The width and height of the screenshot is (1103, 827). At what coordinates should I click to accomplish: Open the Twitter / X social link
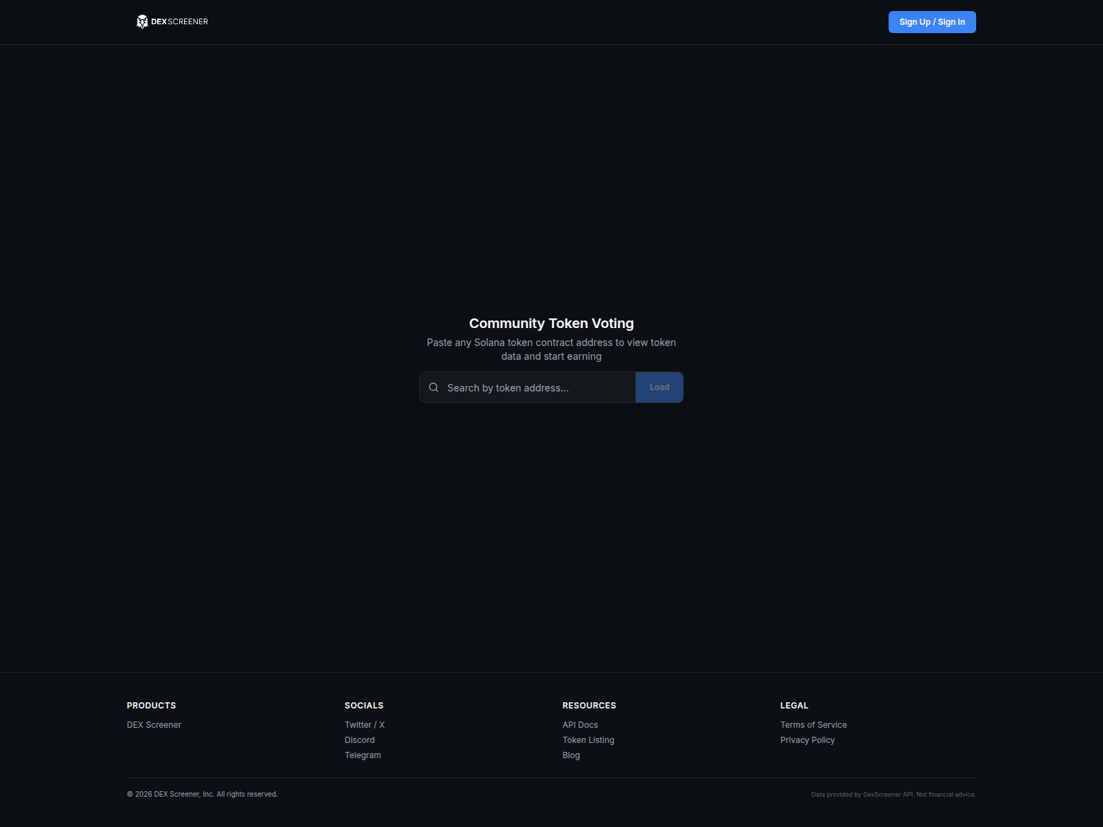[x=364, y=724]
